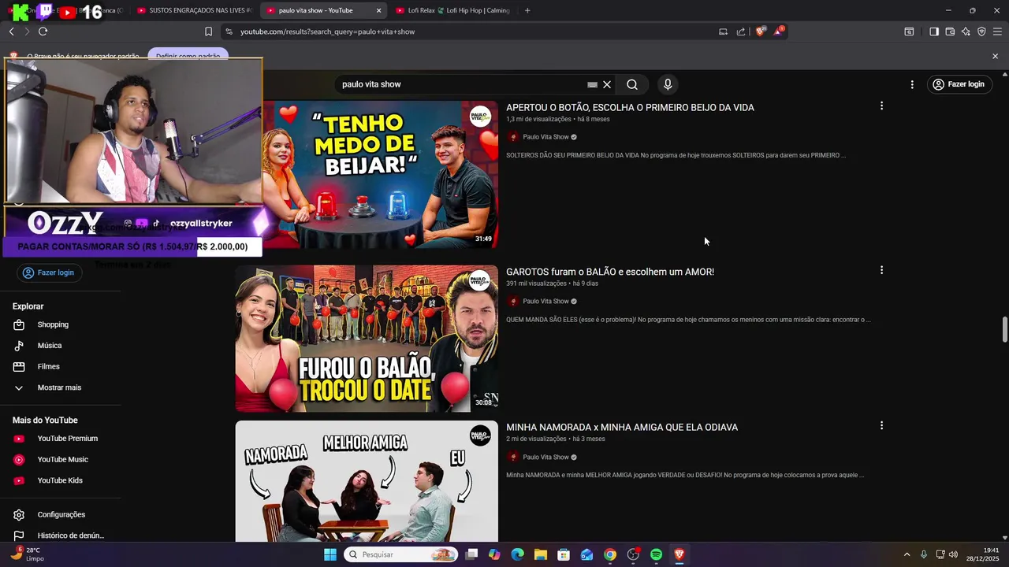Start voice search with microphone icon

click(668, 84)
